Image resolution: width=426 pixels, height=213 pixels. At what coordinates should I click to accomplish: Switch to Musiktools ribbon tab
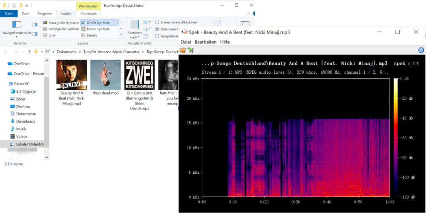point(88,14)
